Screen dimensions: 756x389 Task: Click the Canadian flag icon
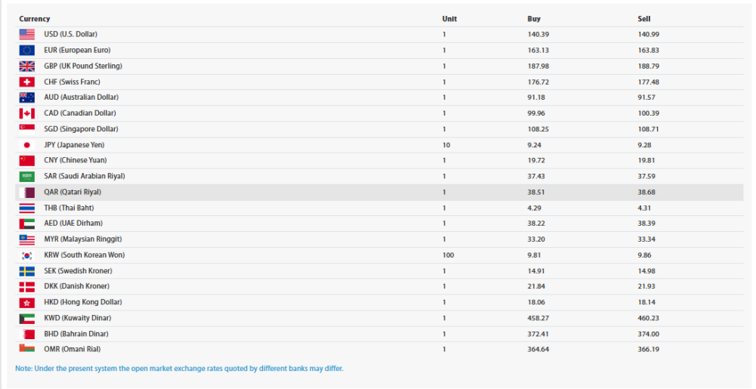click(x=26, y=113)
